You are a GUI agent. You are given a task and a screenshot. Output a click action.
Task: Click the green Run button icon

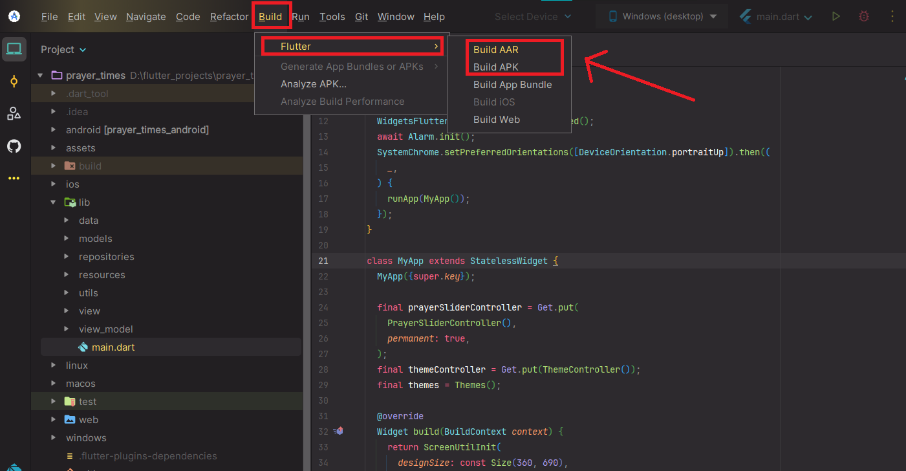tap(836, 17)
